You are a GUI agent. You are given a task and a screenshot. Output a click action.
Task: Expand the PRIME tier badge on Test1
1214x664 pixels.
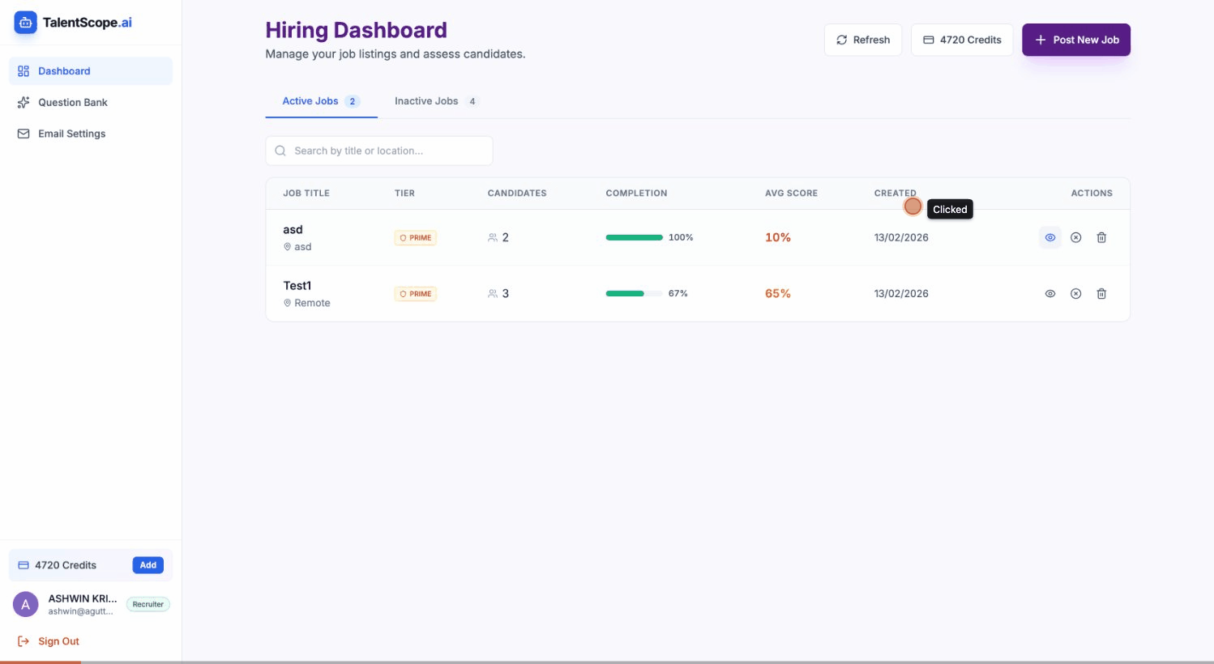click(415, 293)
